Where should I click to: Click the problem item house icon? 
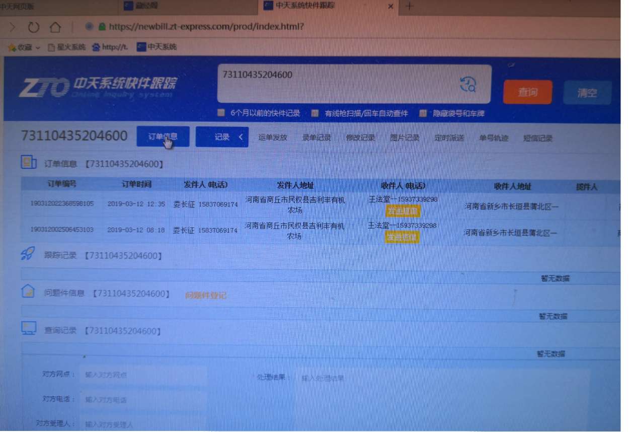pos(28,292)
